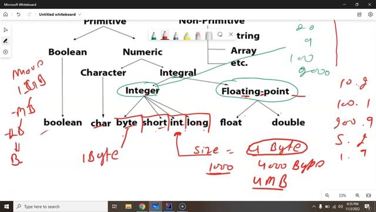Viewport: 376px width, 212px height.
Task: Click the 'byte' type label
Action: click(127, 123)
